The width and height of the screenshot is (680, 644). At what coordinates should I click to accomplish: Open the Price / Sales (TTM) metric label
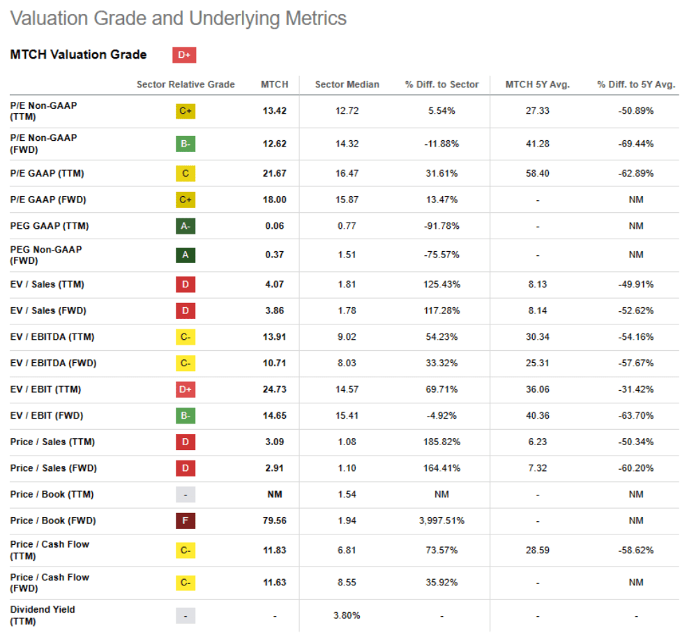click(52, 442)
